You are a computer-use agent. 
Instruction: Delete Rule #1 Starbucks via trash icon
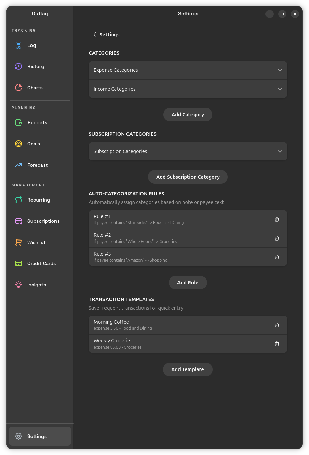point(277,219)
